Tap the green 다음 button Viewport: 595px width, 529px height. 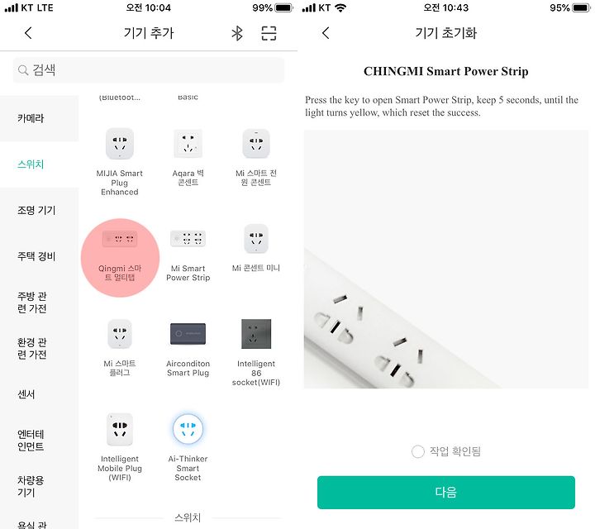(446, 492)
